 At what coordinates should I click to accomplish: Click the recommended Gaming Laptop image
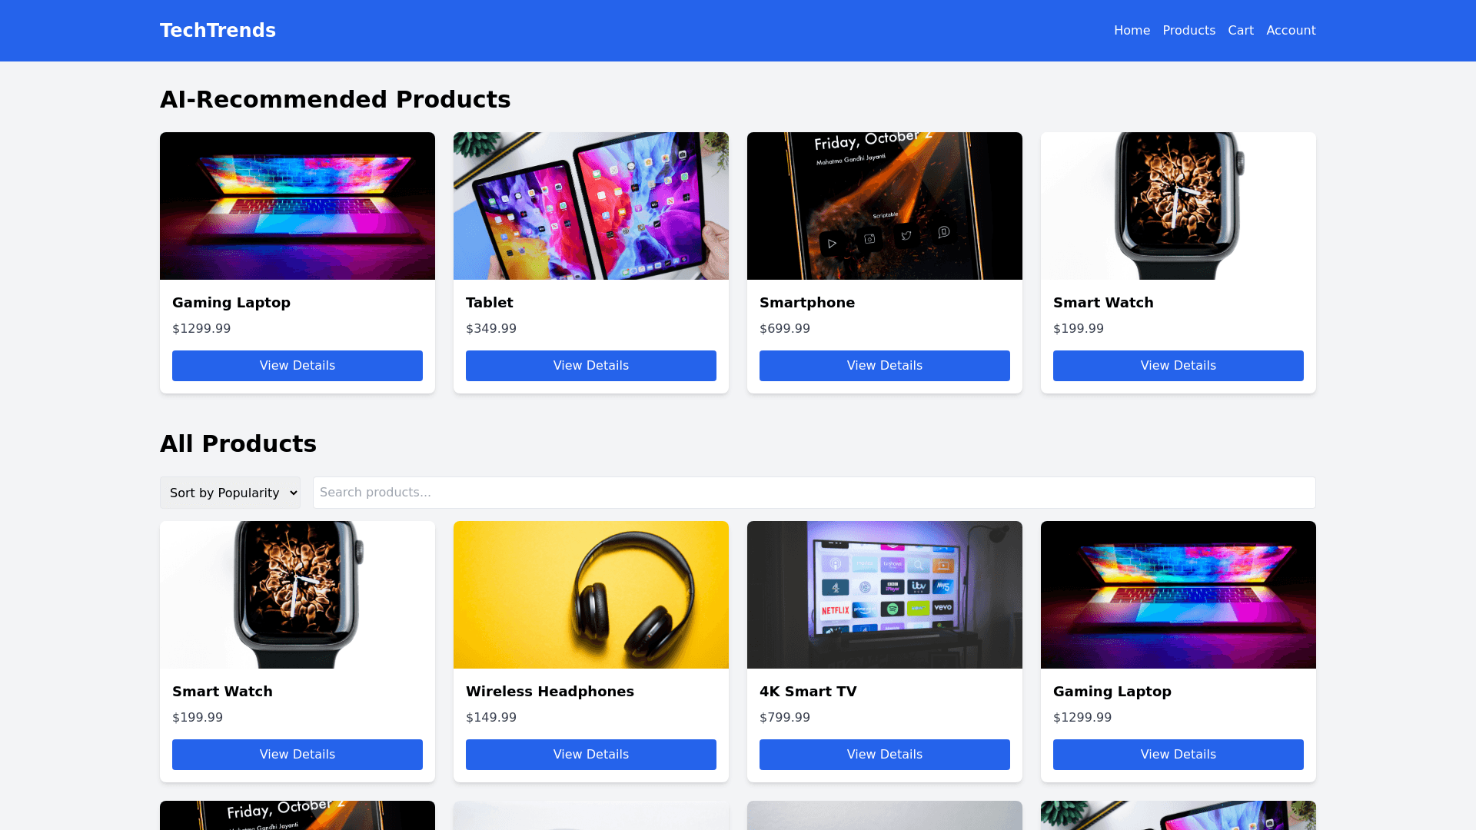click(298, 206)
